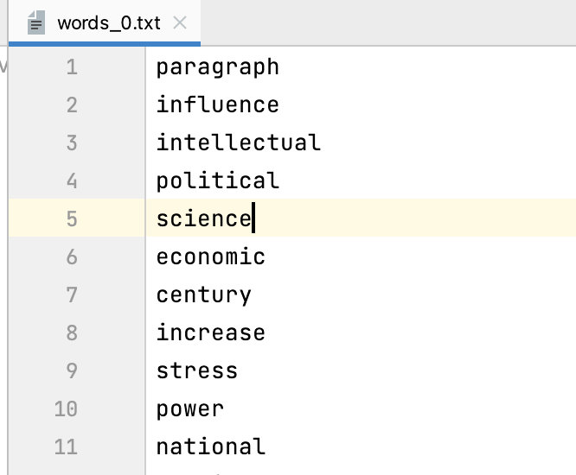This screenshot has width=576, height=475.
Task: Click the word "power" on line 10
Action: [189, 409]
